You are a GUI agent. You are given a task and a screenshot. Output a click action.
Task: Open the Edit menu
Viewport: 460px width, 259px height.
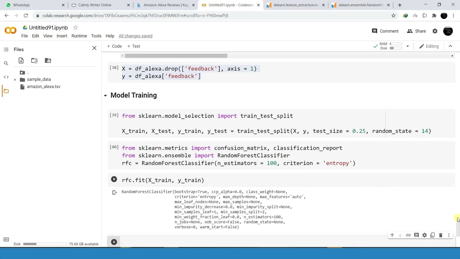[x=35, y=36]
